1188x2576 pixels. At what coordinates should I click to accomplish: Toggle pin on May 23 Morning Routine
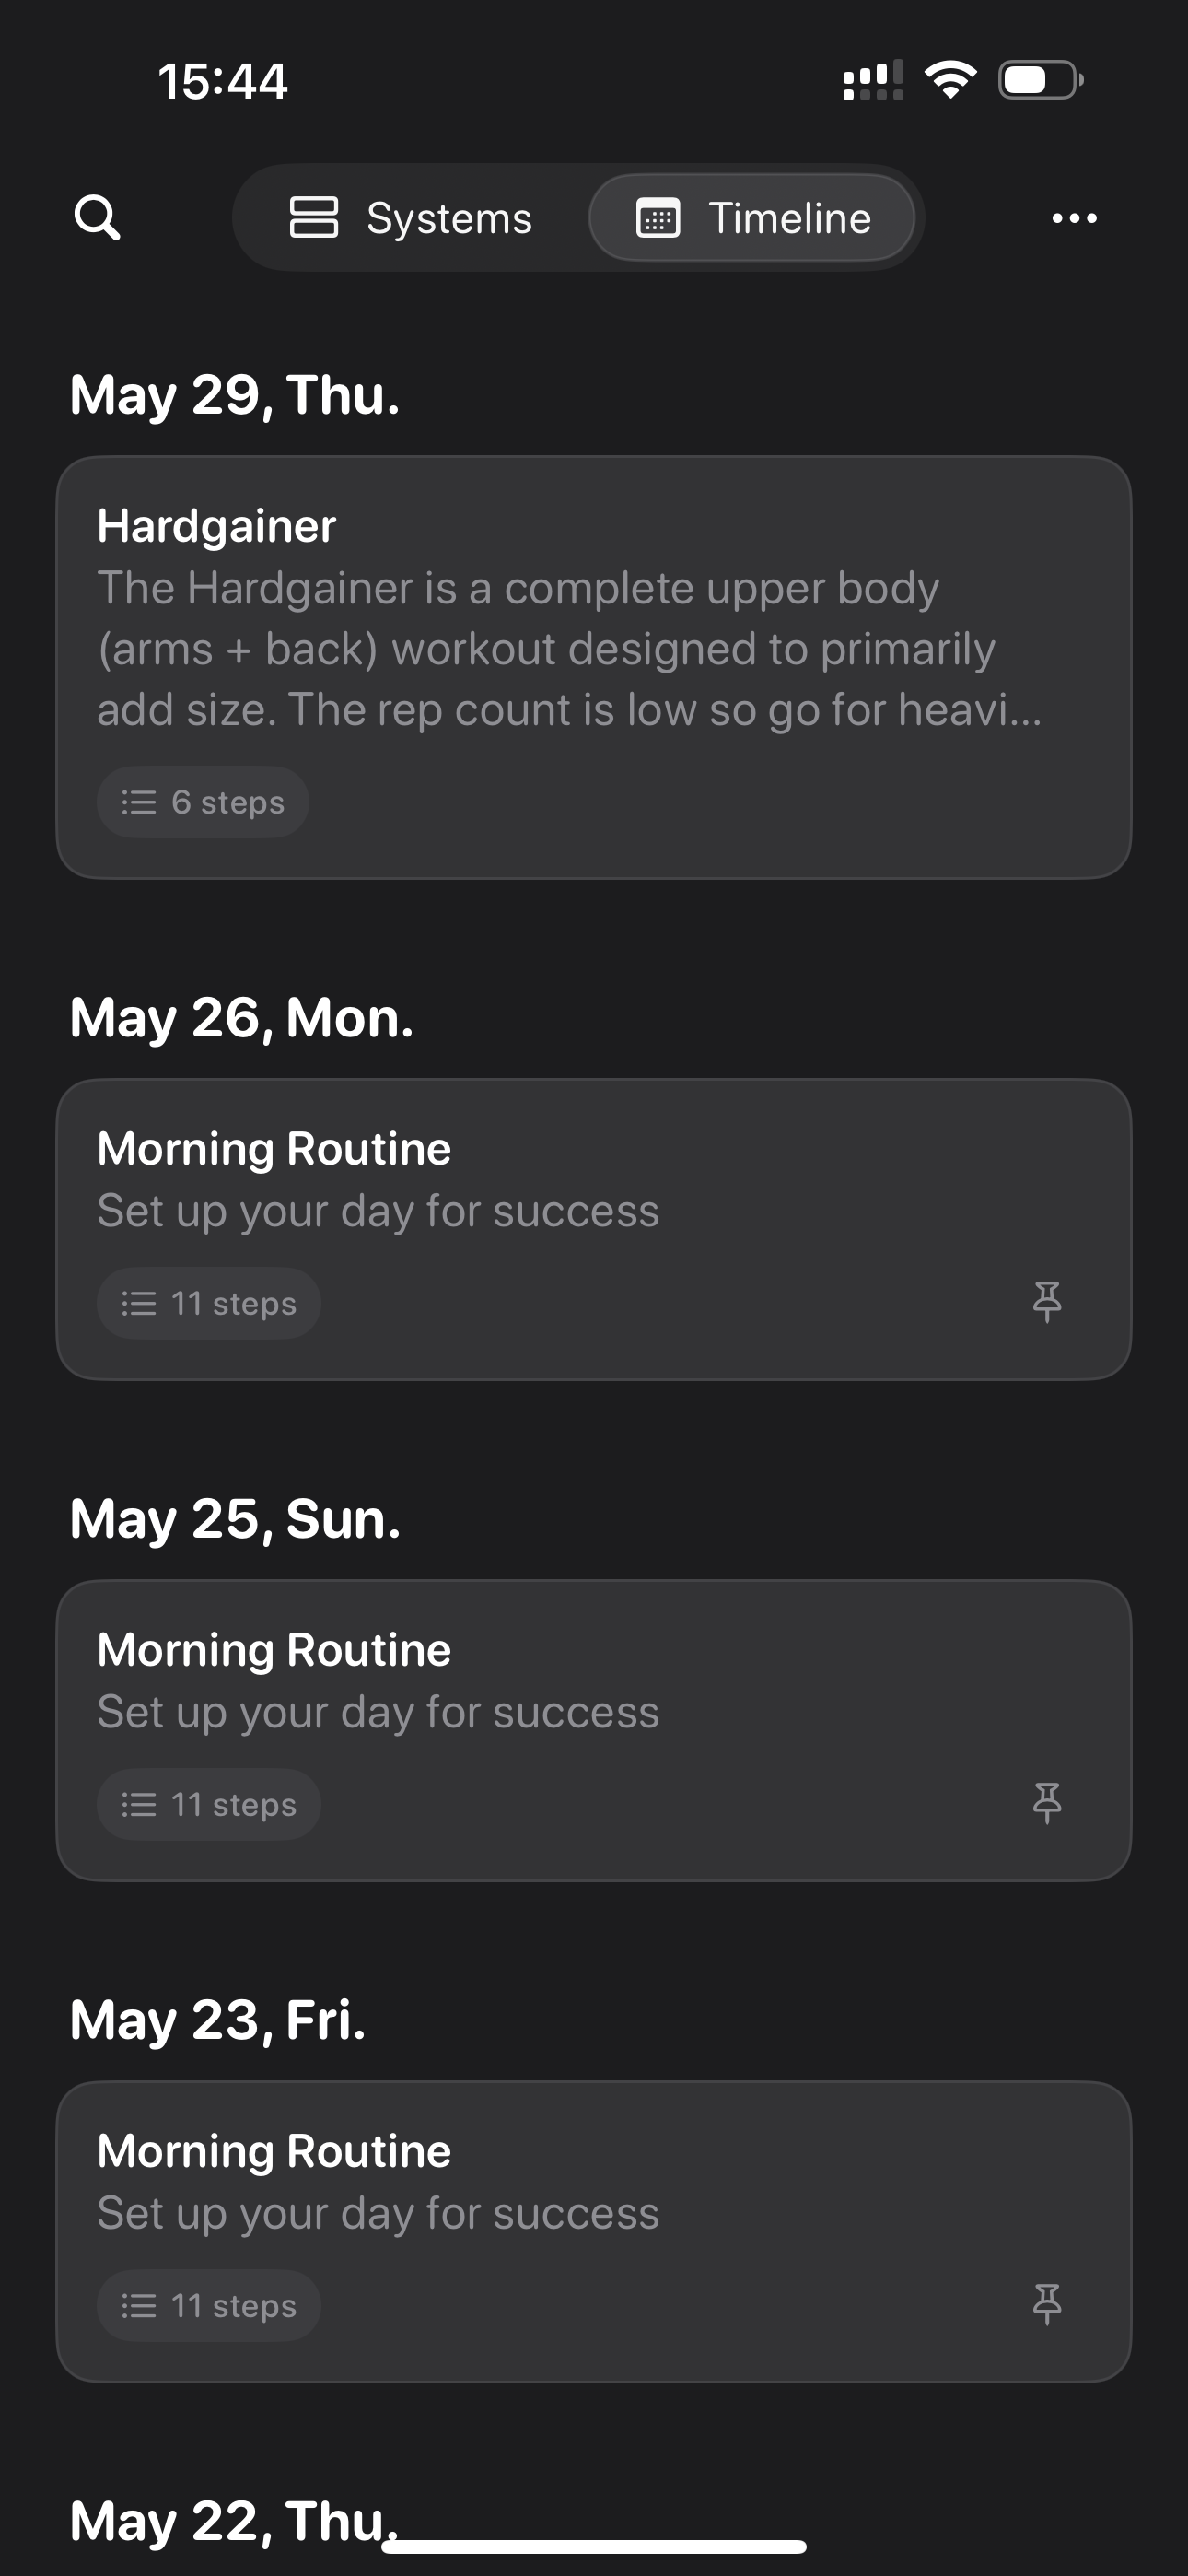click(x=1047, y=2304)
